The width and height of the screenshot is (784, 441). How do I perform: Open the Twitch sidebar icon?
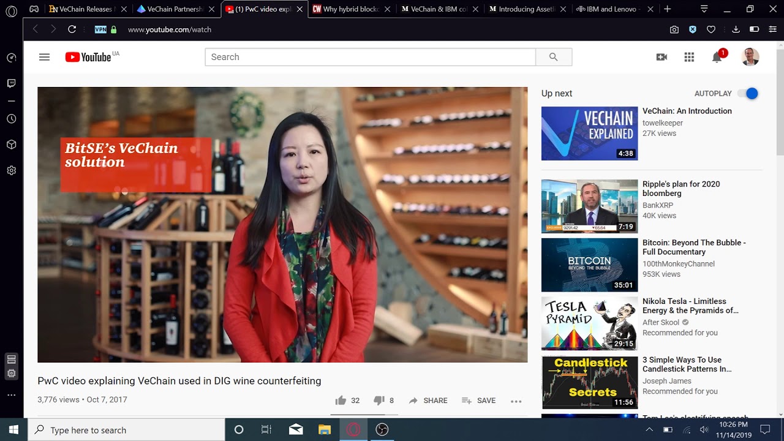point(11,83)
